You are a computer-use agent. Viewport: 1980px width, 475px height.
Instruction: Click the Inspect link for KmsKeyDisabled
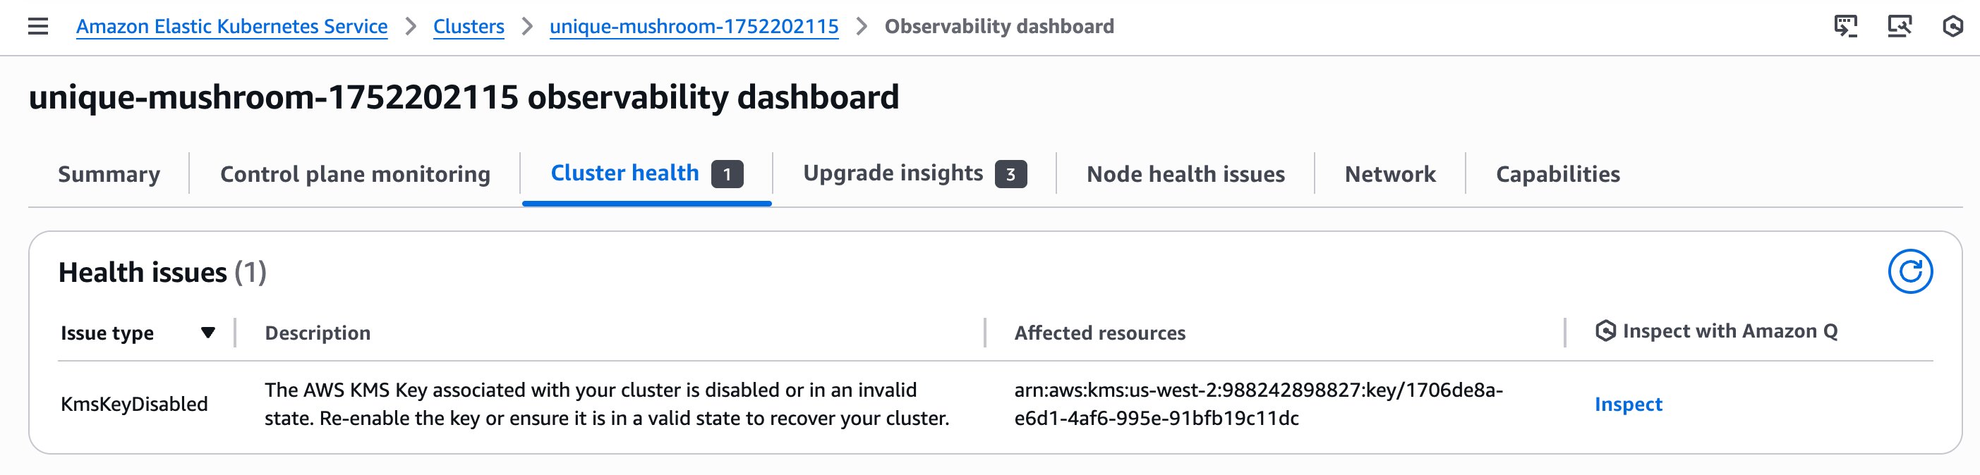pyautogui.click(x=1627, y=405)
